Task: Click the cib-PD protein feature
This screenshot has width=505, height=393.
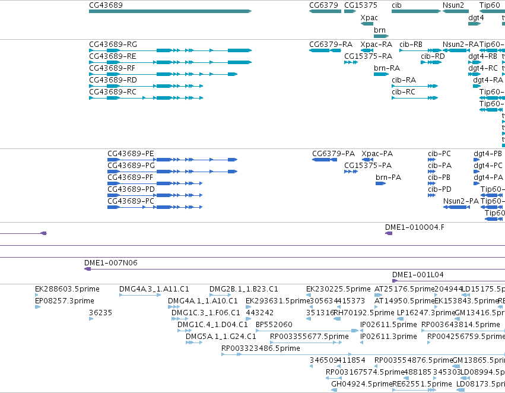Action: [x=431, y=195]
